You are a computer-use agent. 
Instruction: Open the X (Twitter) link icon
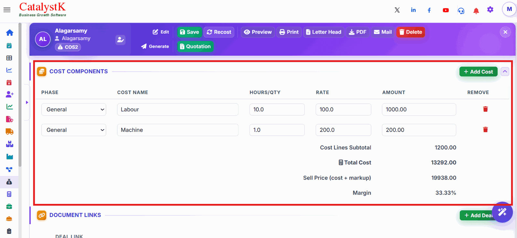point(397,10)
